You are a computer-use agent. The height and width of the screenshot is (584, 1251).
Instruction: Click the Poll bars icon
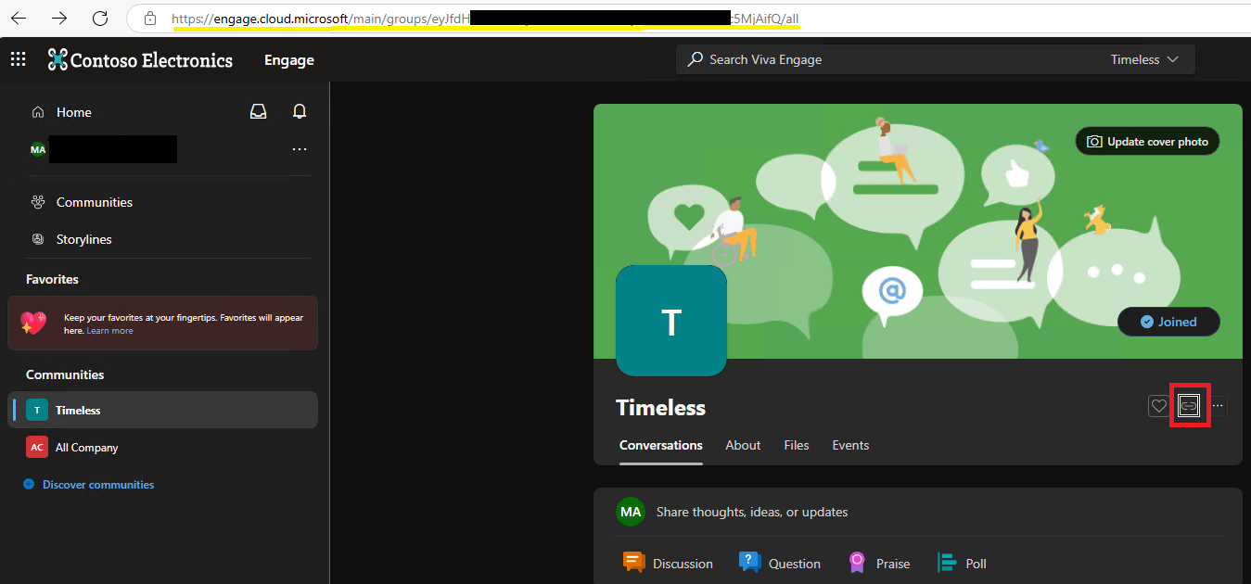tap(948, 563)
